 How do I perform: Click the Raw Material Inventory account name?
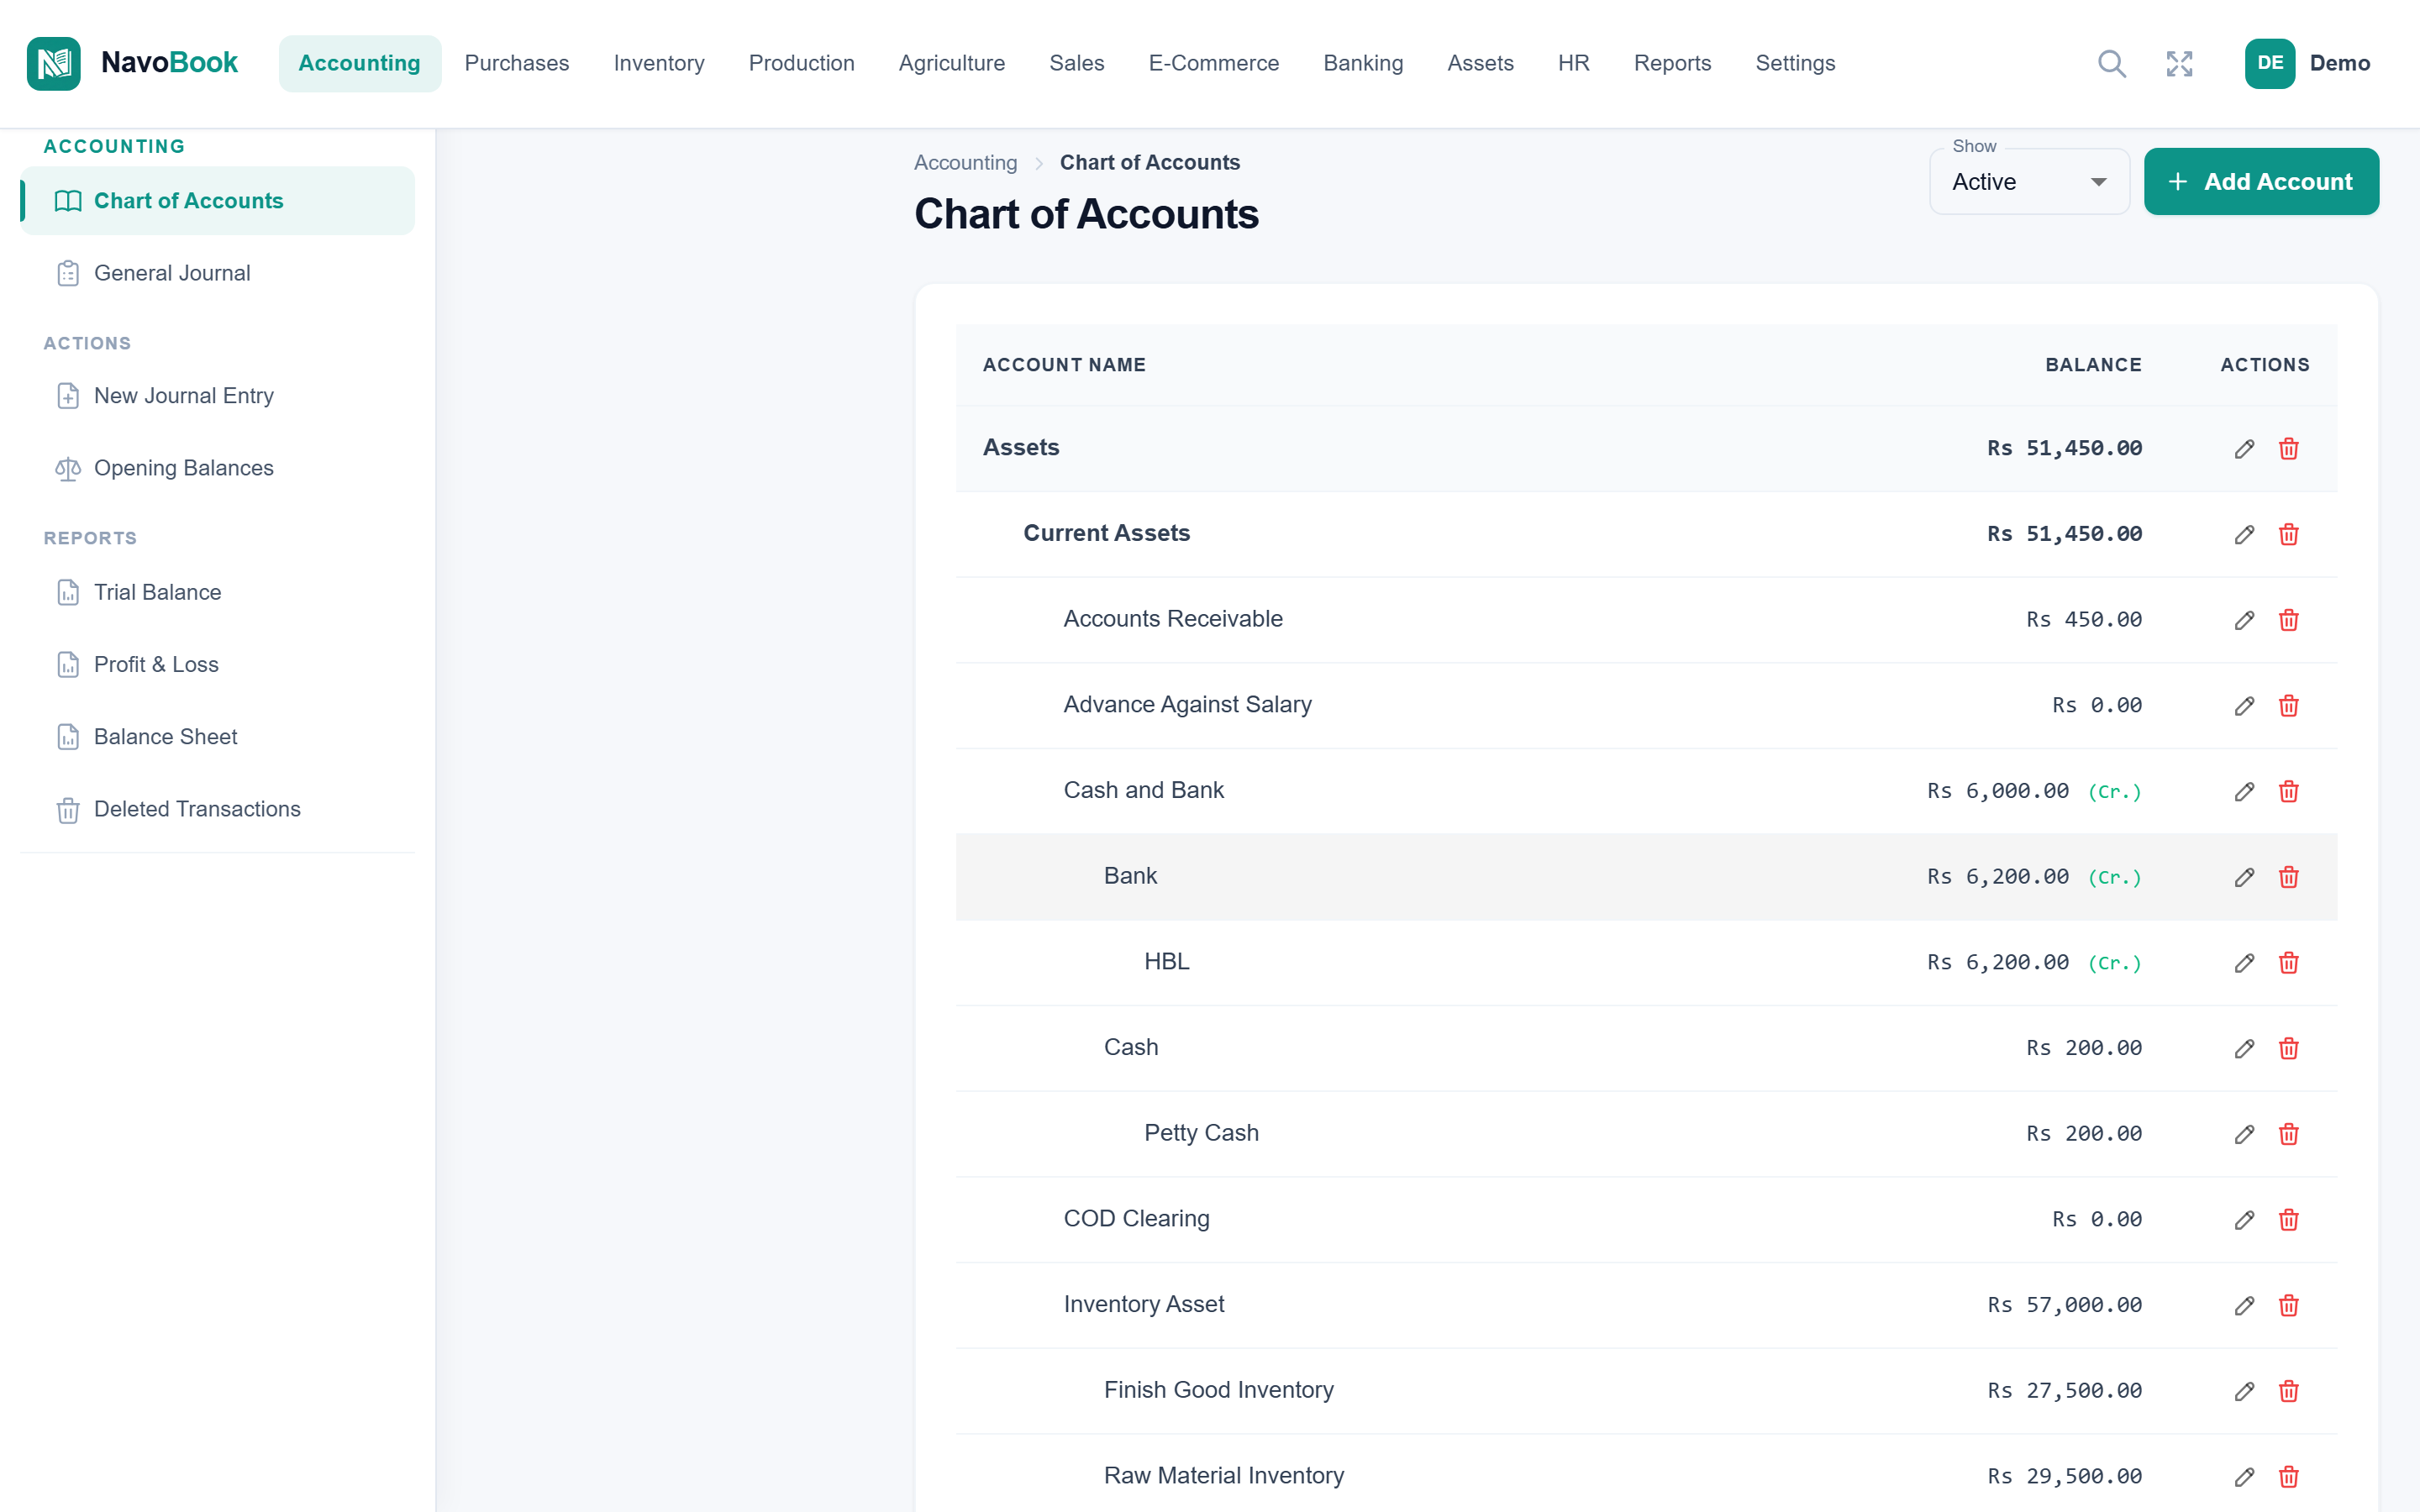click(x=1223, y=1476)
